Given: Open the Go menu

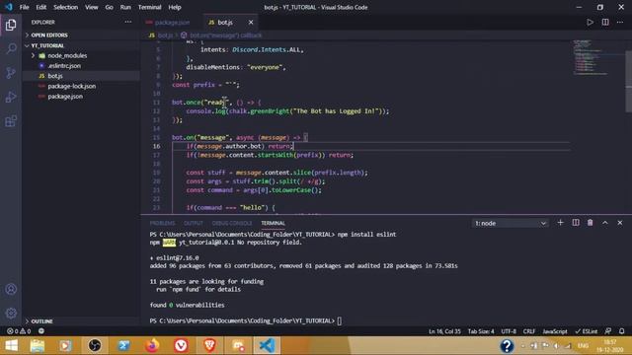Looking at the screenshot, I should pos(109,7).
